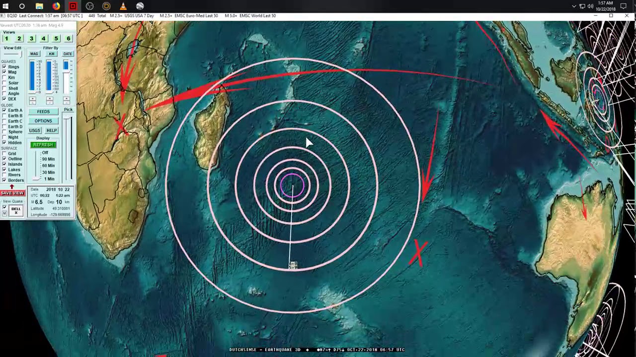Toggle the Hidden checkbox
The width and height of the screenshot is (636, 357).
click(x=4, y=143)
